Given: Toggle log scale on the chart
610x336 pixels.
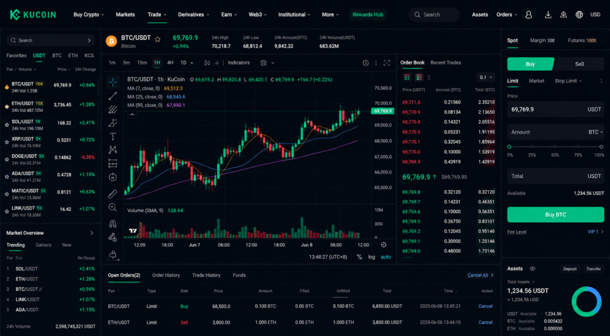Looking at the screenshot, I should (x=372, y=257).
